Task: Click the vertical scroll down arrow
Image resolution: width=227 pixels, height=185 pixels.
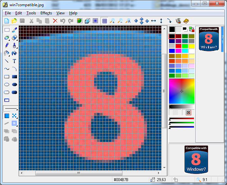Action: click(x=164, y=168)
